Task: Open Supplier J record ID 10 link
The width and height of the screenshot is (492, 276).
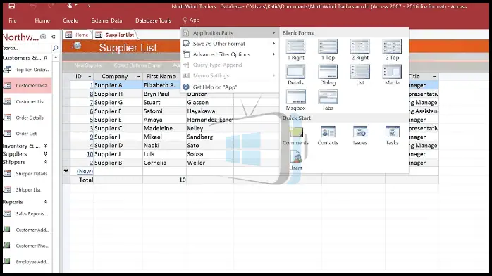Action: (x=90, y=154)
